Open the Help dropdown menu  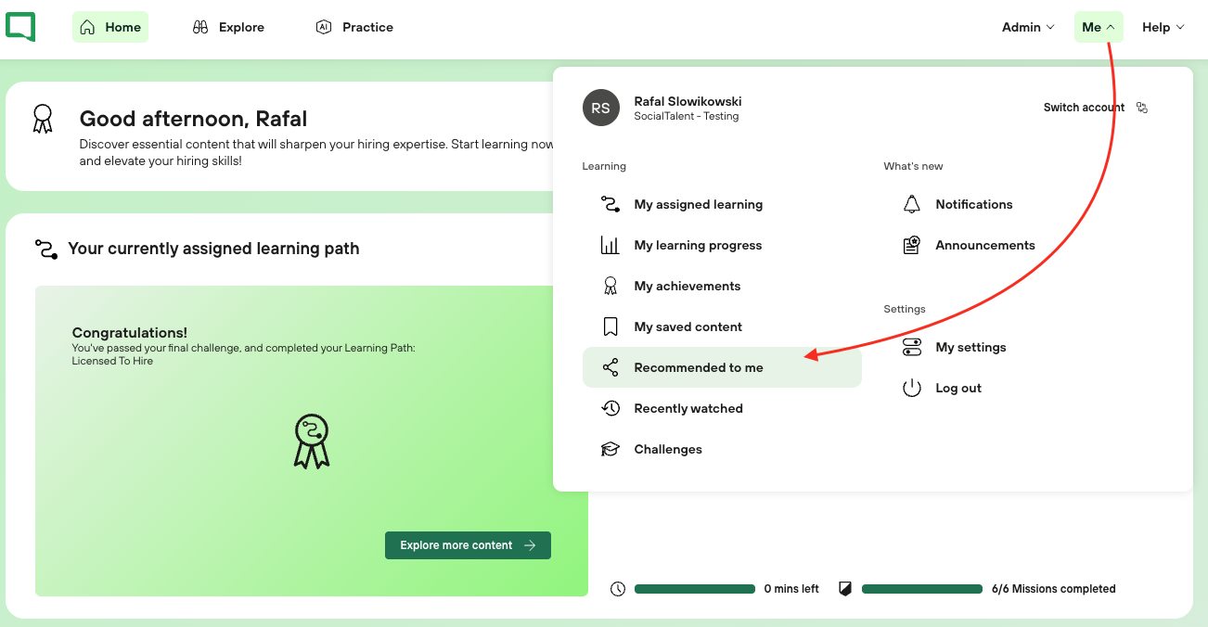click(1163, 27)
